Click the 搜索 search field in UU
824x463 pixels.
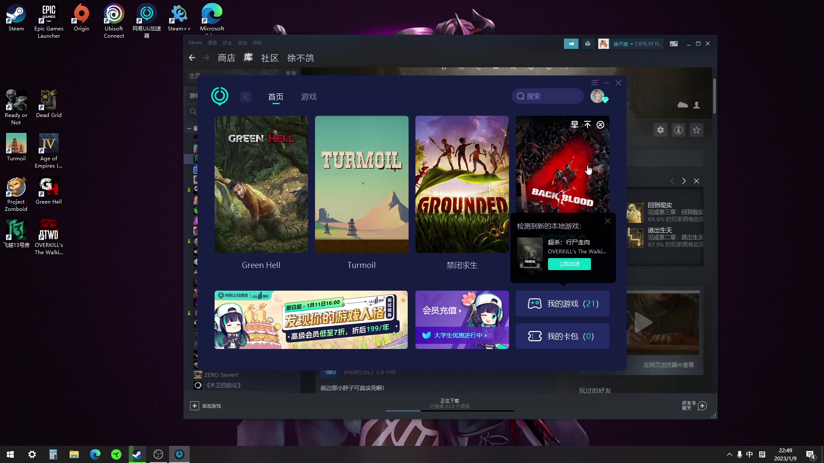pos(548,96)
